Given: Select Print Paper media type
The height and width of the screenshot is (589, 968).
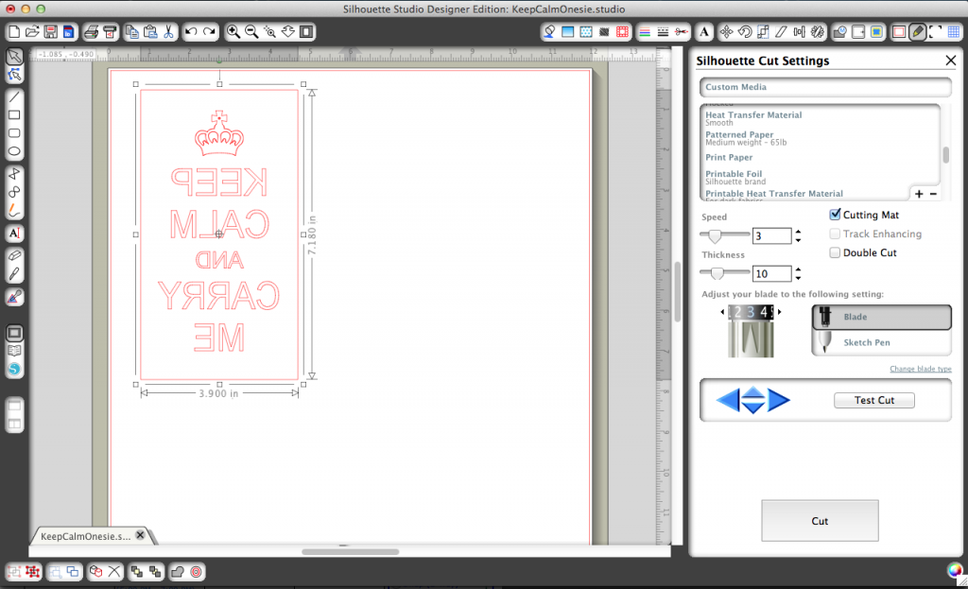Looking at the screenshot, I should [729, 157].
